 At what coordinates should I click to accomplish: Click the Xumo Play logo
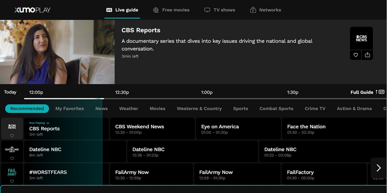(x=33, y=10)
